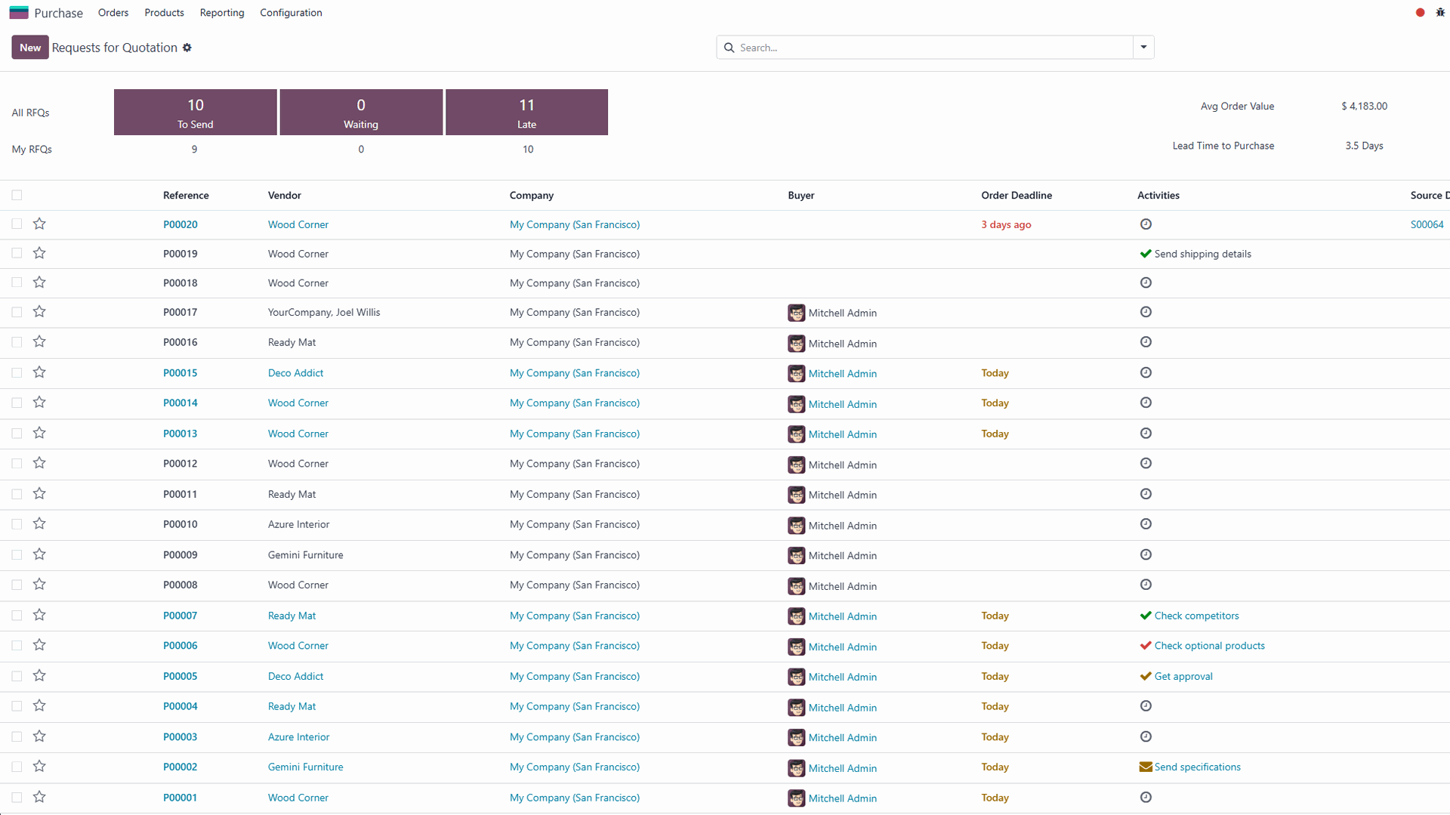Open the Products menu
Screen dimensions: 1450x815
(x=164, y=13)
